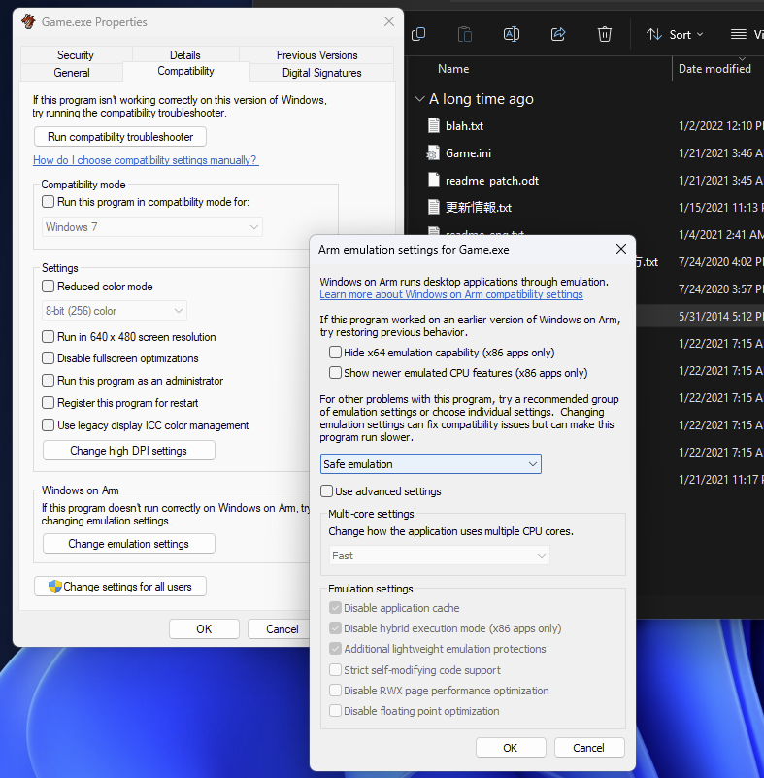Open 'How do I choose compatibility settings manually?' link
764x778 pixels.
(146, 159)
